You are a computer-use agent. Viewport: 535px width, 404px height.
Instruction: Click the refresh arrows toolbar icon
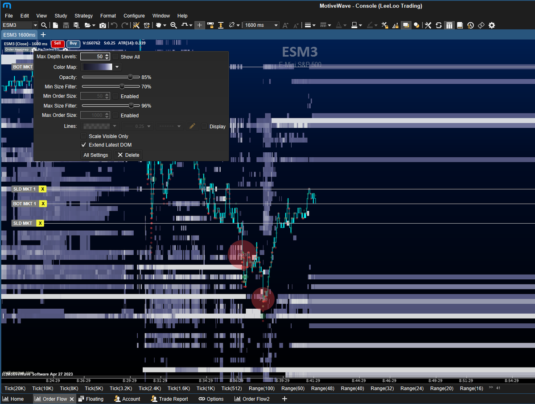(x=438, y=25)
